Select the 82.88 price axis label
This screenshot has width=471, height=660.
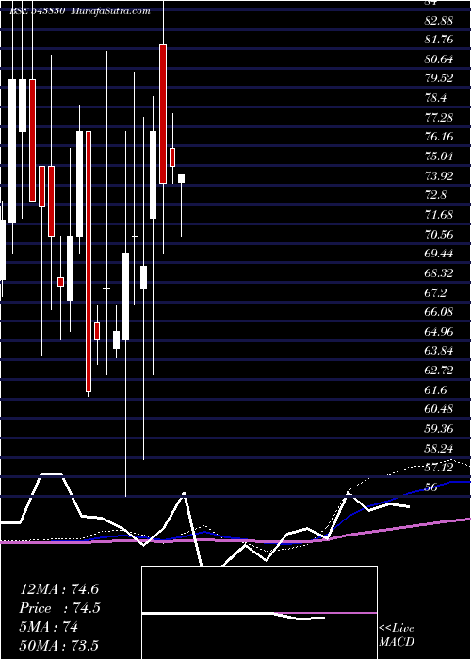[x=439, y=20]
